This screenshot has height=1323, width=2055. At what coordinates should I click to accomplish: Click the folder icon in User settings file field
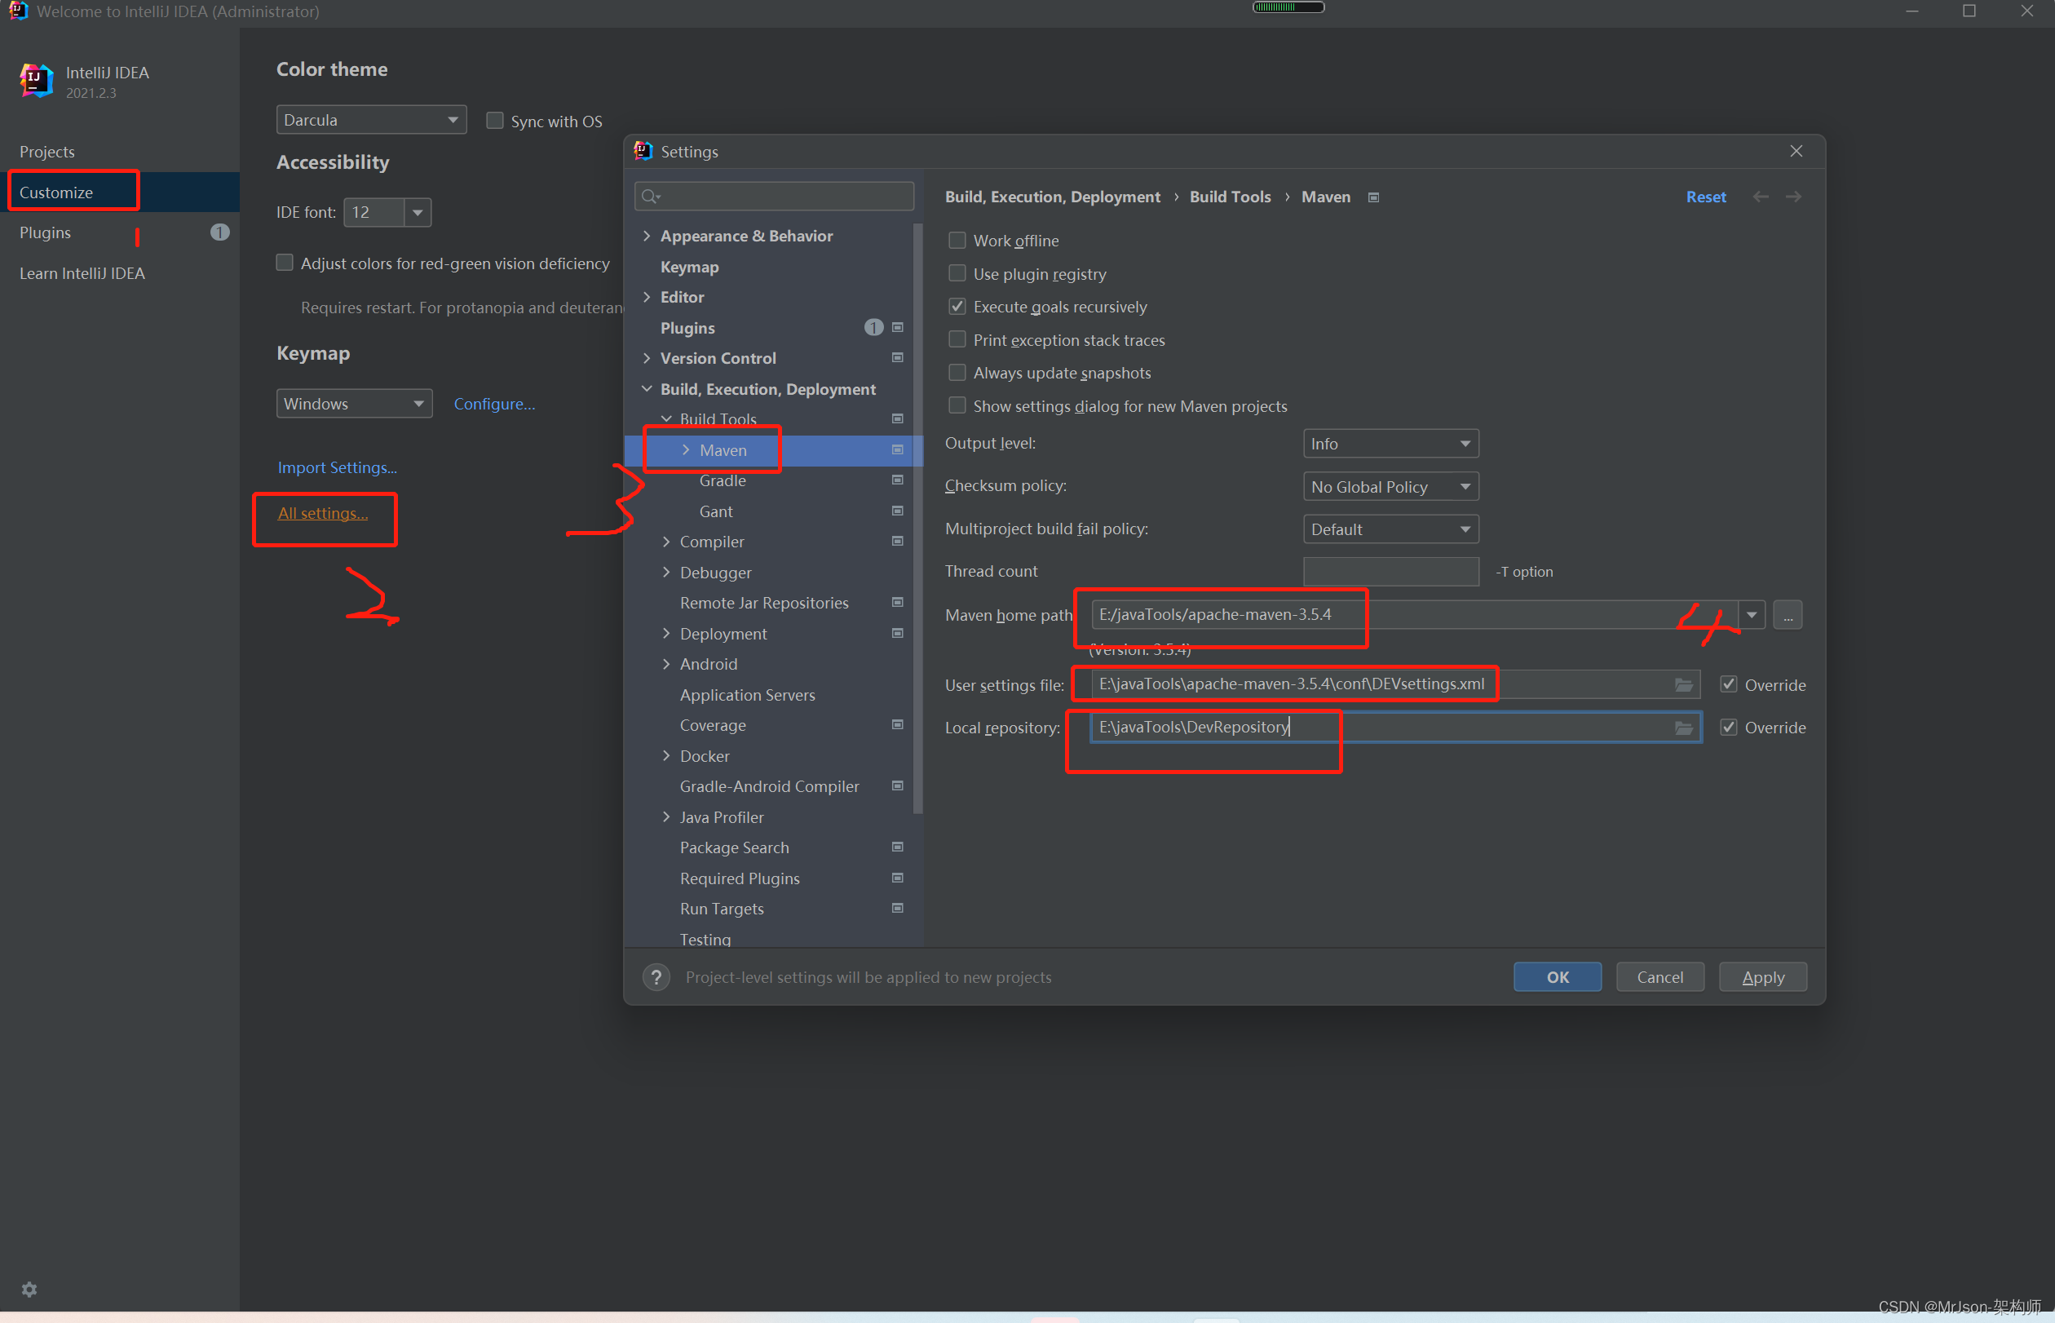tap(1683, 684)
